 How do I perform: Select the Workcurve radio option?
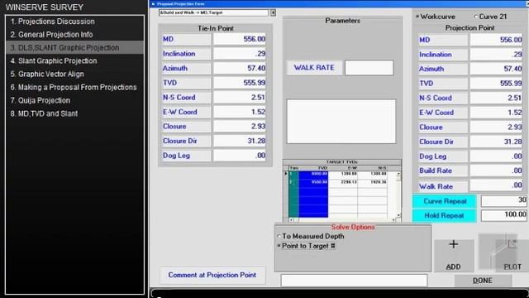click(x=436, y=17)
